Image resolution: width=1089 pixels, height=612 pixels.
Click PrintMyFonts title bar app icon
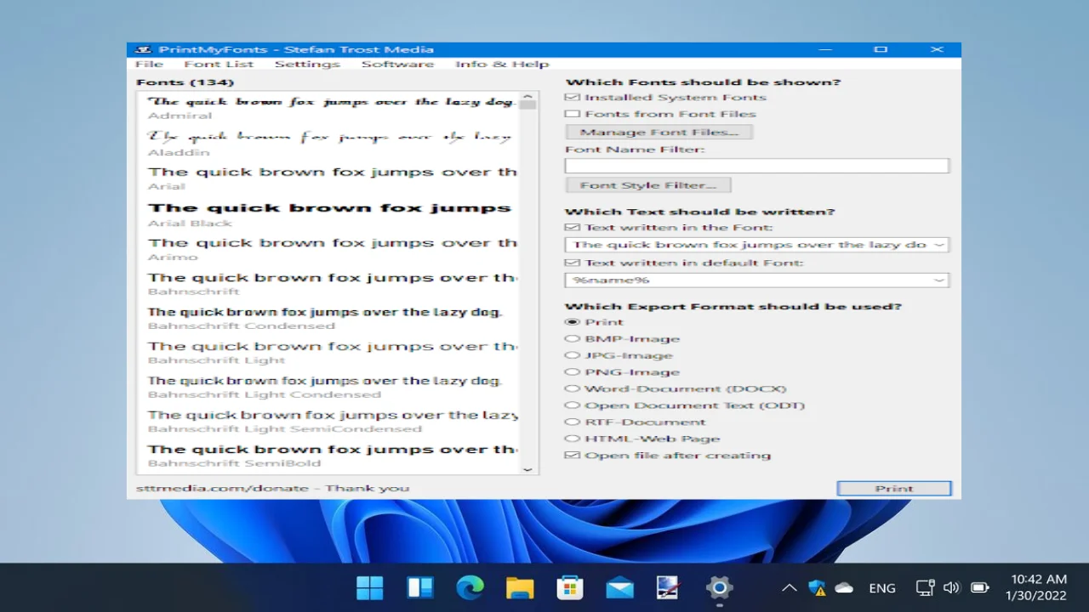[x=144, y=49]
